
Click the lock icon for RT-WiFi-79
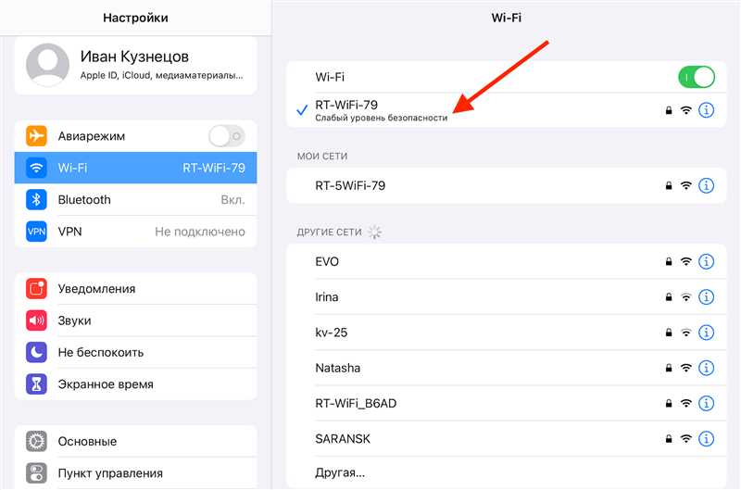point(669,110)
